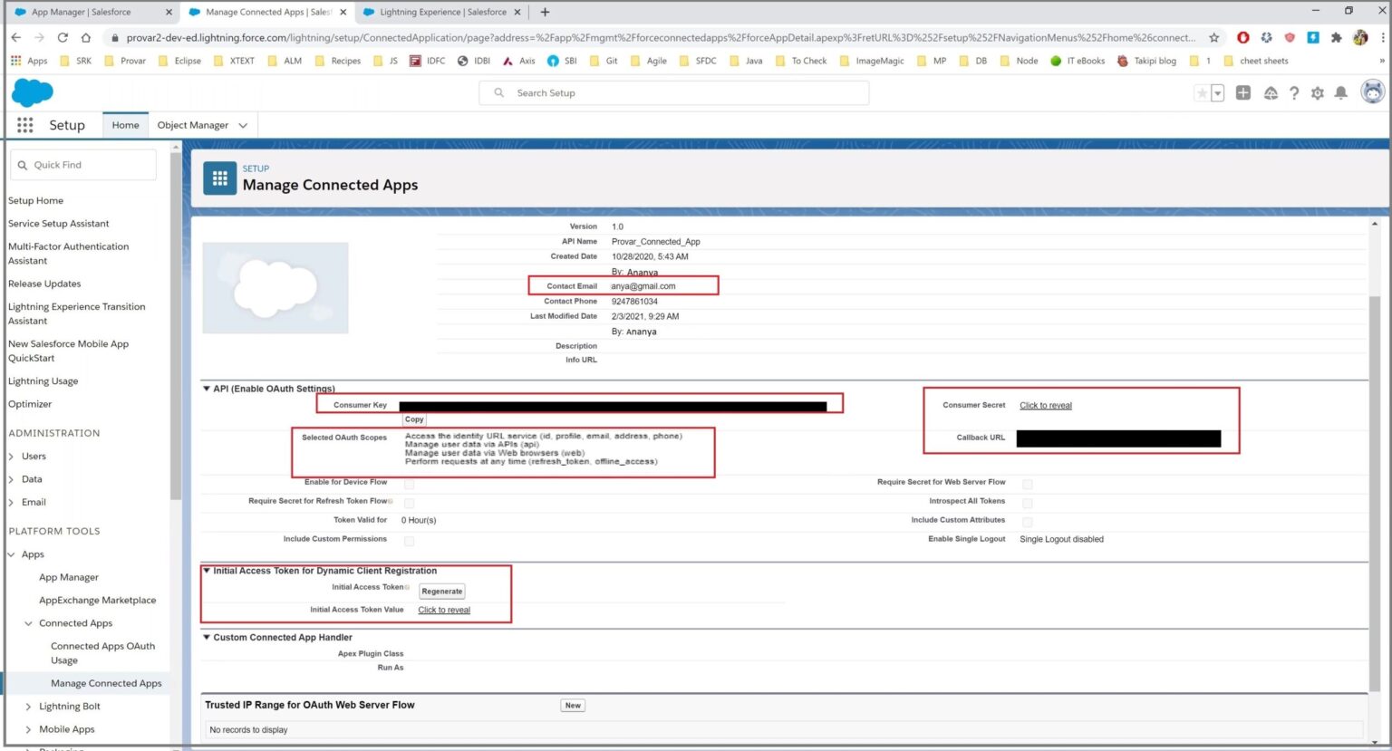Click the global actions plus icon

point(1243,92)
